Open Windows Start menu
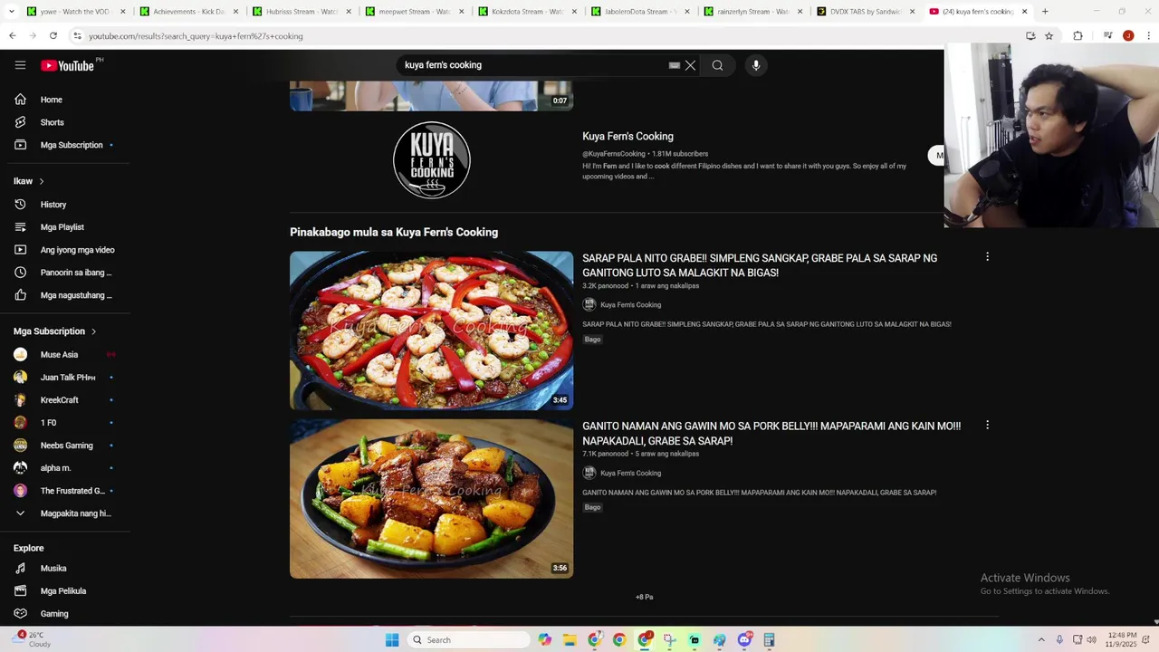 (392, 640)
